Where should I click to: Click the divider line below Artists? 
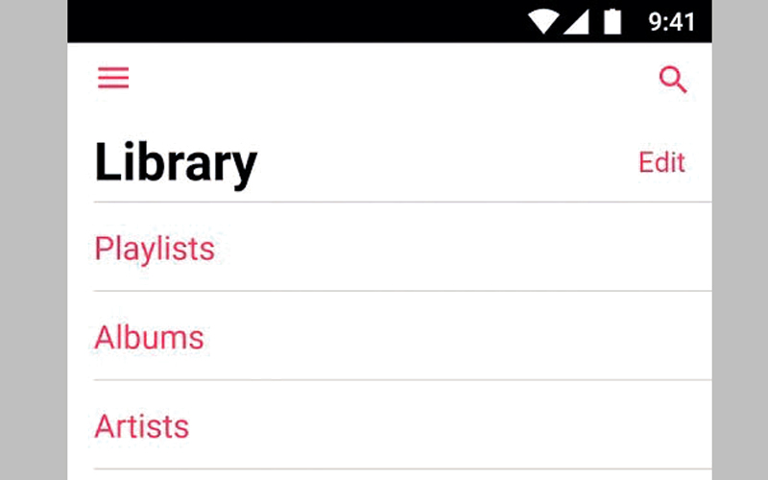402,469
